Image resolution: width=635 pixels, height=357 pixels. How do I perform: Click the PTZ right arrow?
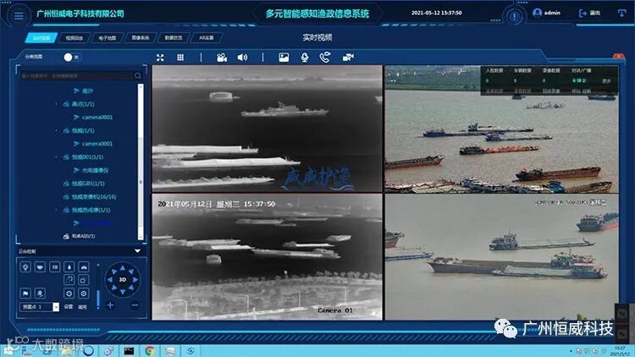(x=135, y=280)
